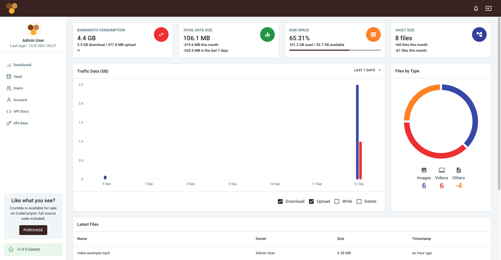Viewport: 501px width, 260px height.
Task: Open the notifications bell icon
Action: [476, 8]
